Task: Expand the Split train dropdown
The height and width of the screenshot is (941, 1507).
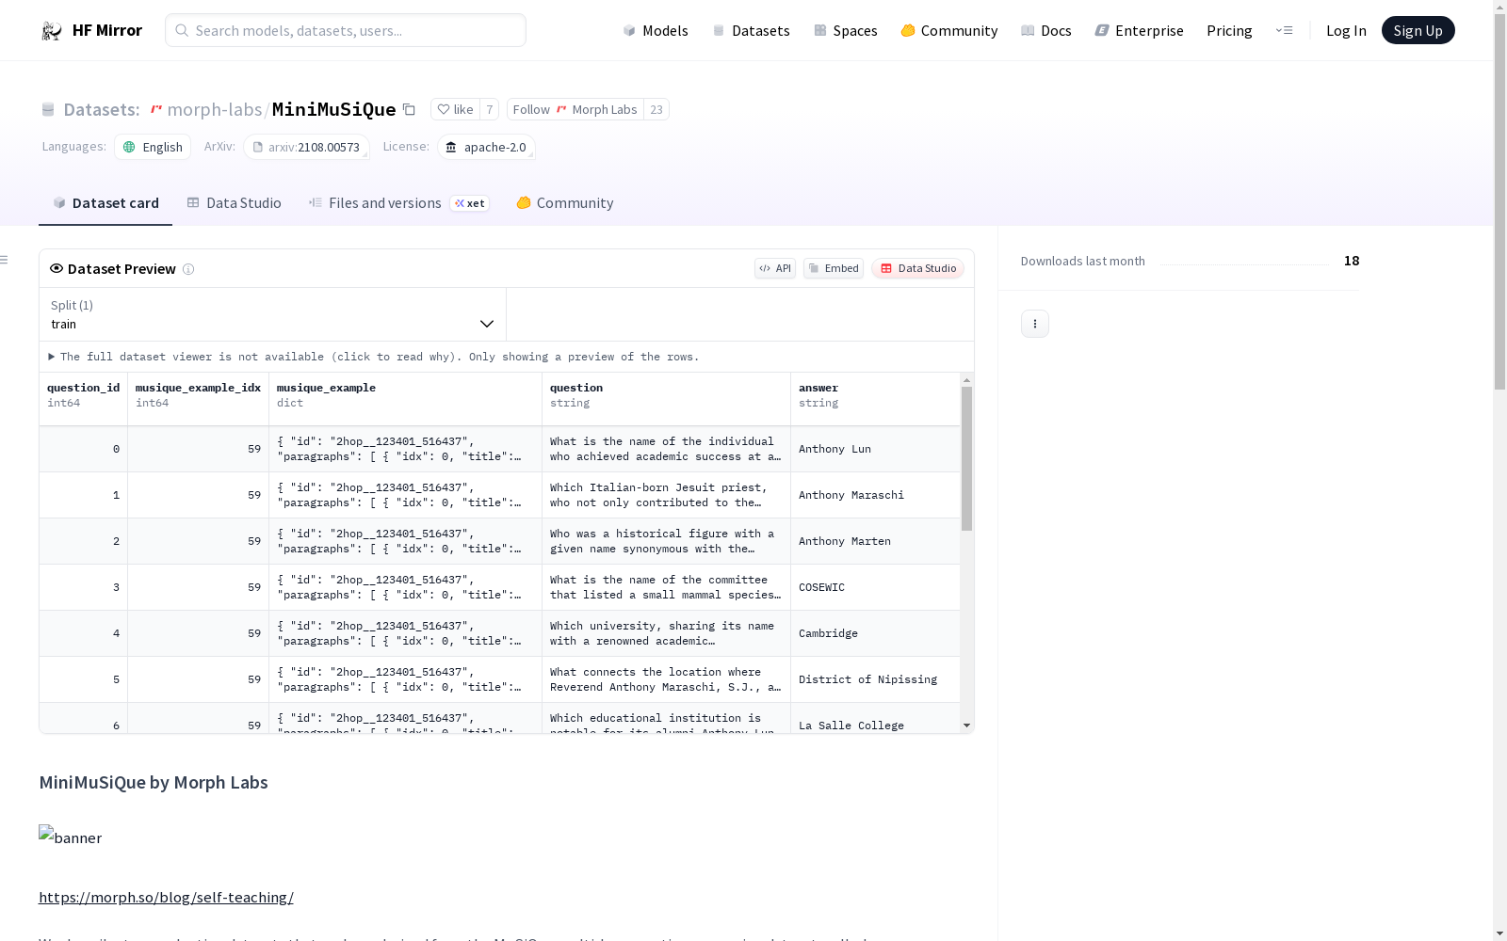Action: point(273,314)
